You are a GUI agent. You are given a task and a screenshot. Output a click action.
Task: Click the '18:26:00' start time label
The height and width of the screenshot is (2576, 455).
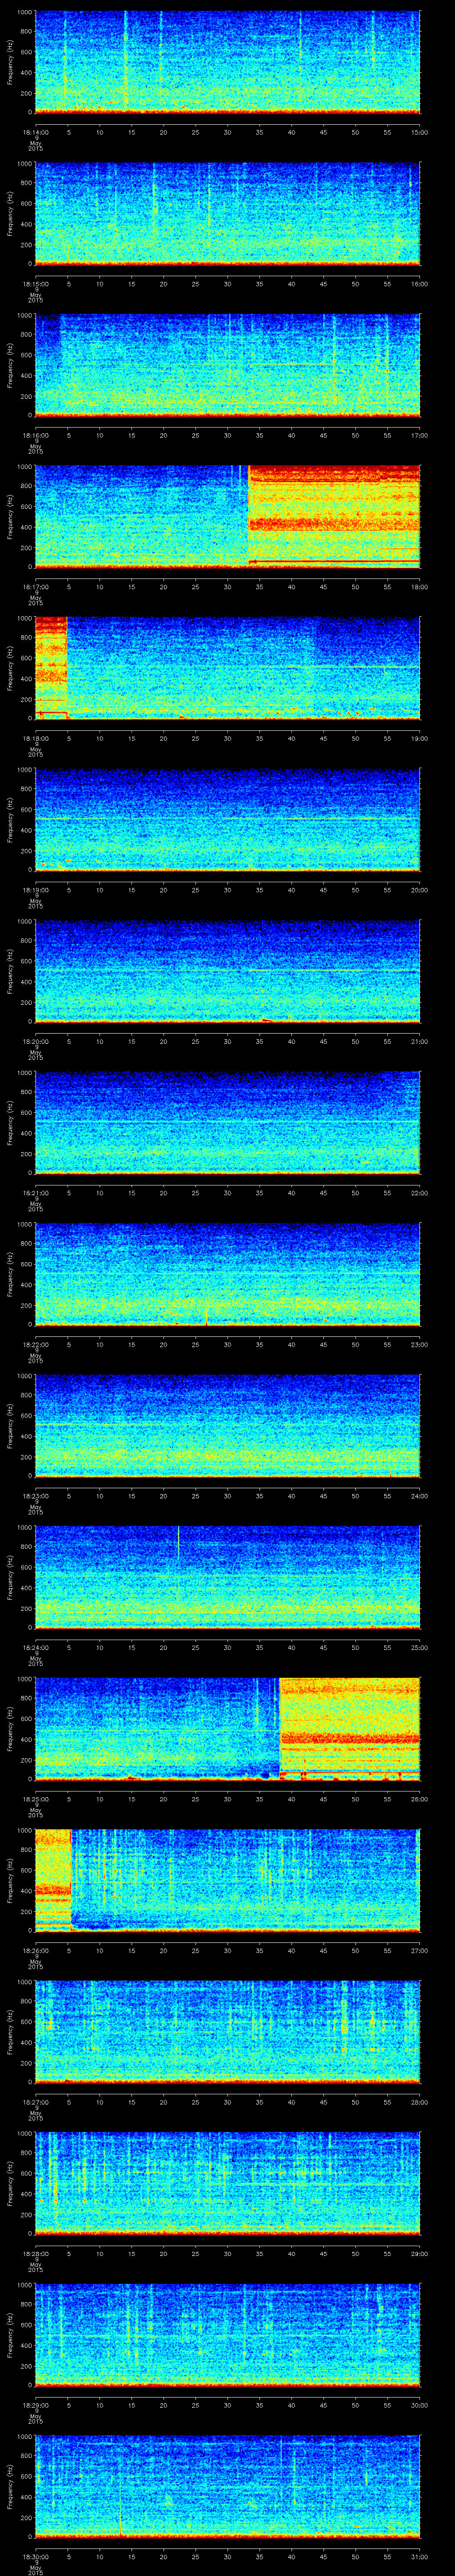pyautogui.click(x=35, y=1950)
